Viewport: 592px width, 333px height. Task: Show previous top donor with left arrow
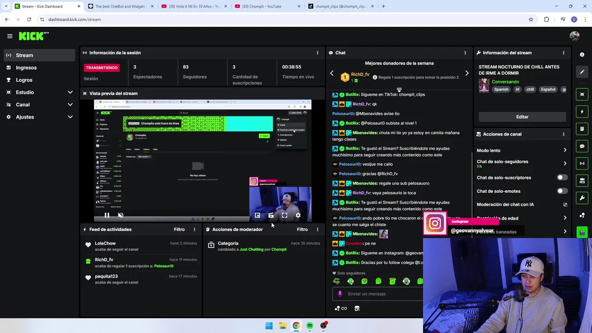tap(332, 74)
